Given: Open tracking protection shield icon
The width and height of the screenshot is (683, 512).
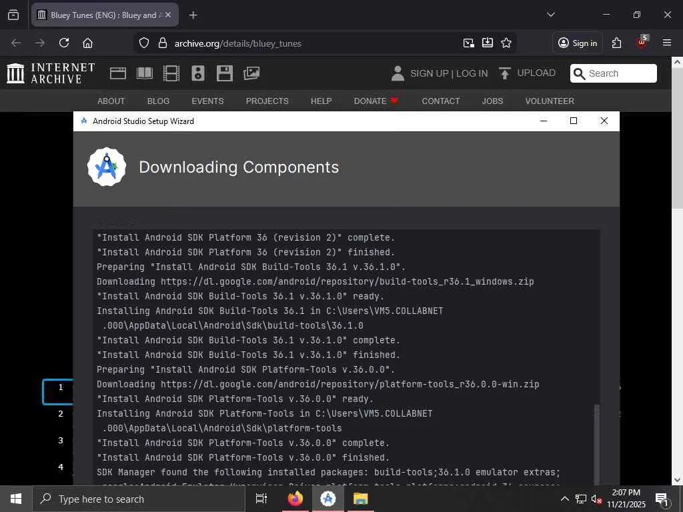Looking at the screenshot, I should [x=144, y=43].
